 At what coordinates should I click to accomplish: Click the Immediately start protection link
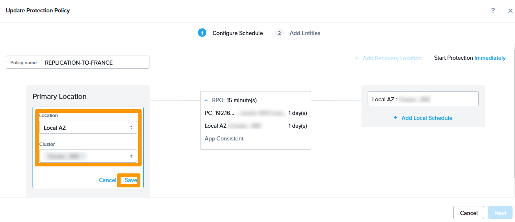pyautogui.click(x=490, y=58)
